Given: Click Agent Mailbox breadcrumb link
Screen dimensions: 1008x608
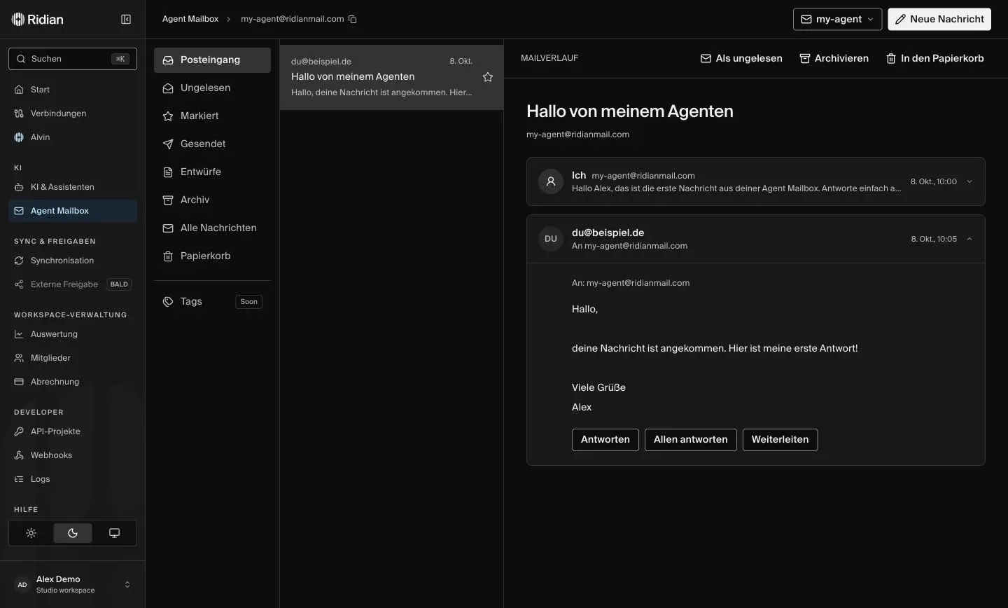Looking at the screenshot, I should [190, 19].
